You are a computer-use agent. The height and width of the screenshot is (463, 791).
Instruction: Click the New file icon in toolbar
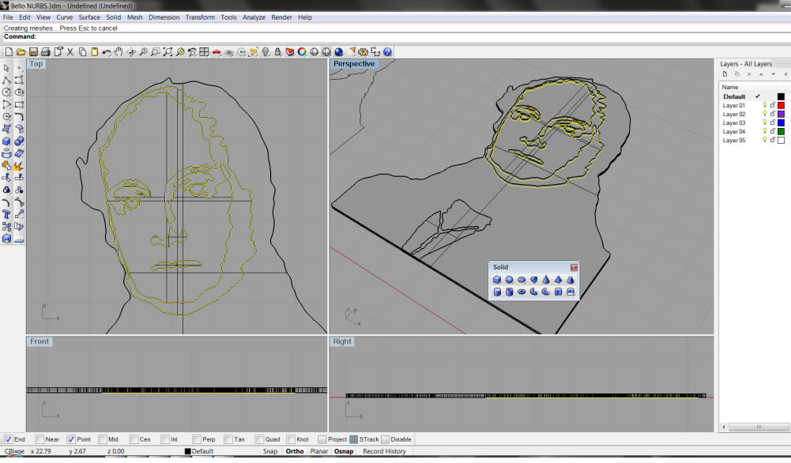[9, 52]
